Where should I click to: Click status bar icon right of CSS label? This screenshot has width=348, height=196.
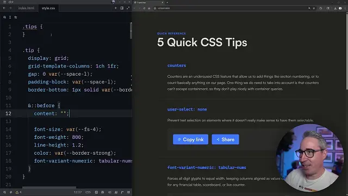point(96,192)
